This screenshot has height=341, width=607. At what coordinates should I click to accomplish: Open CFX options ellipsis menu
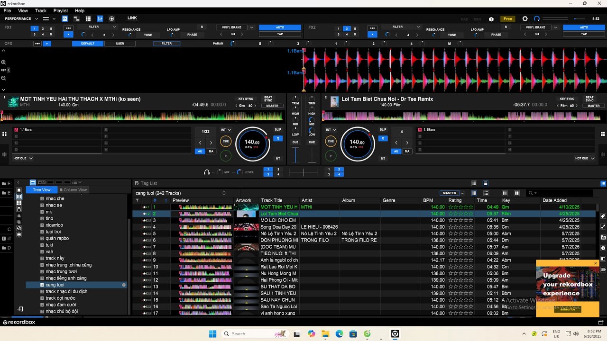[x=37, y=44]
